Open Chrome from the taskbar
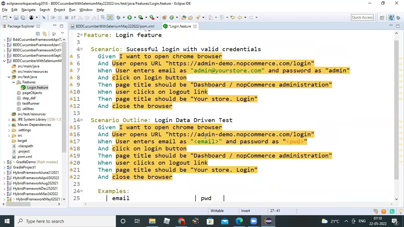Viewport: 404px width, 227px height. click(x=181, y=221)
